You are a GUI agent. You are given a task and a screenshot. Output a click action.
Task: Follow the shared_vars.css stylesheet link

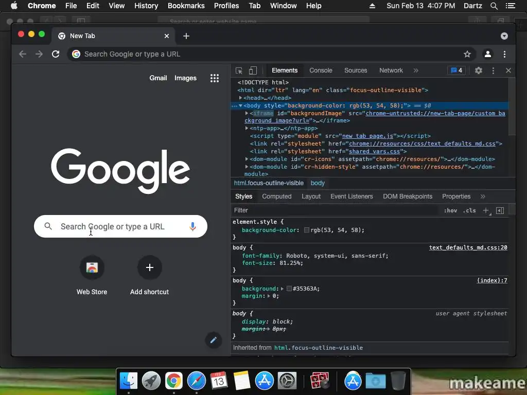pyautogui.click(x=375, y=152)
